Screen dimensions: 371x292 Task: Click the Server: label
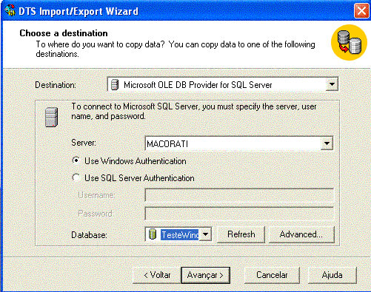(84, 143)
